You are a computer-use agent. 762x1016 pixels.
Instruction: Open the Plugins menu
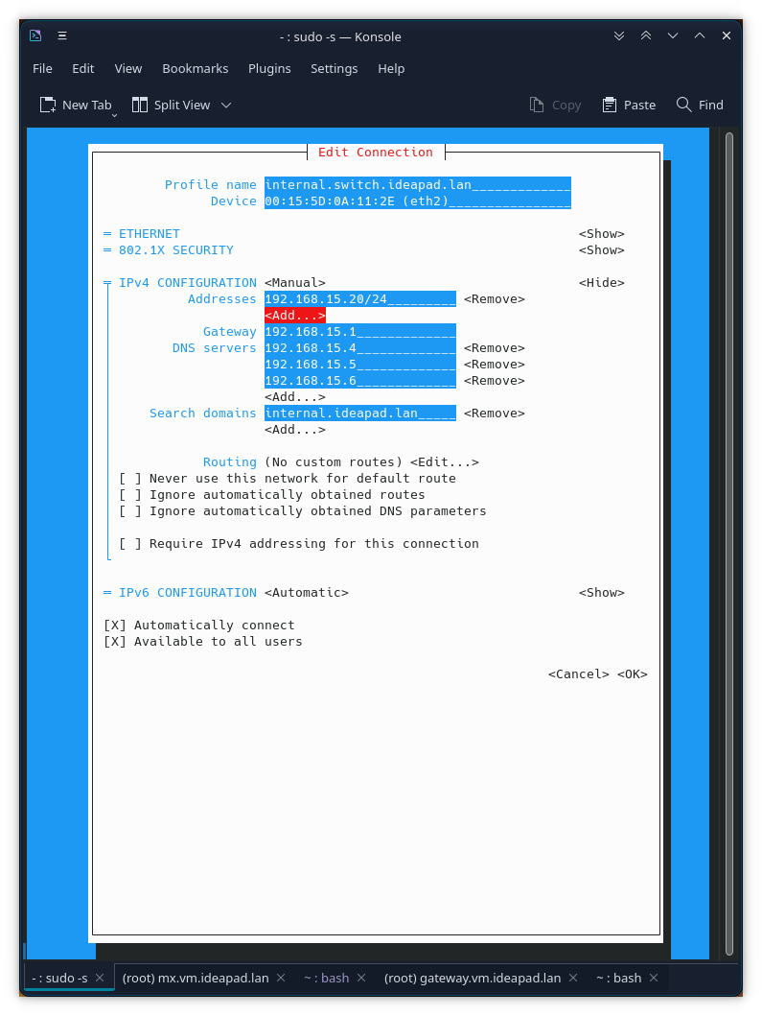(269, 69)
